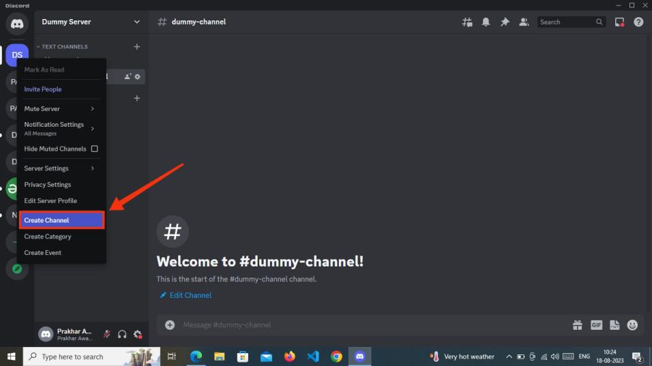Screen dimensions: 652x366
Task: Open Google Chrome from taskbar
Action: point(336,356)
